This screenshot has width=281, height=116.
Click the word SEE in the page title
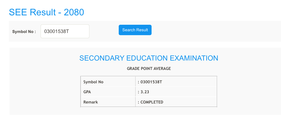coord(18,12)
